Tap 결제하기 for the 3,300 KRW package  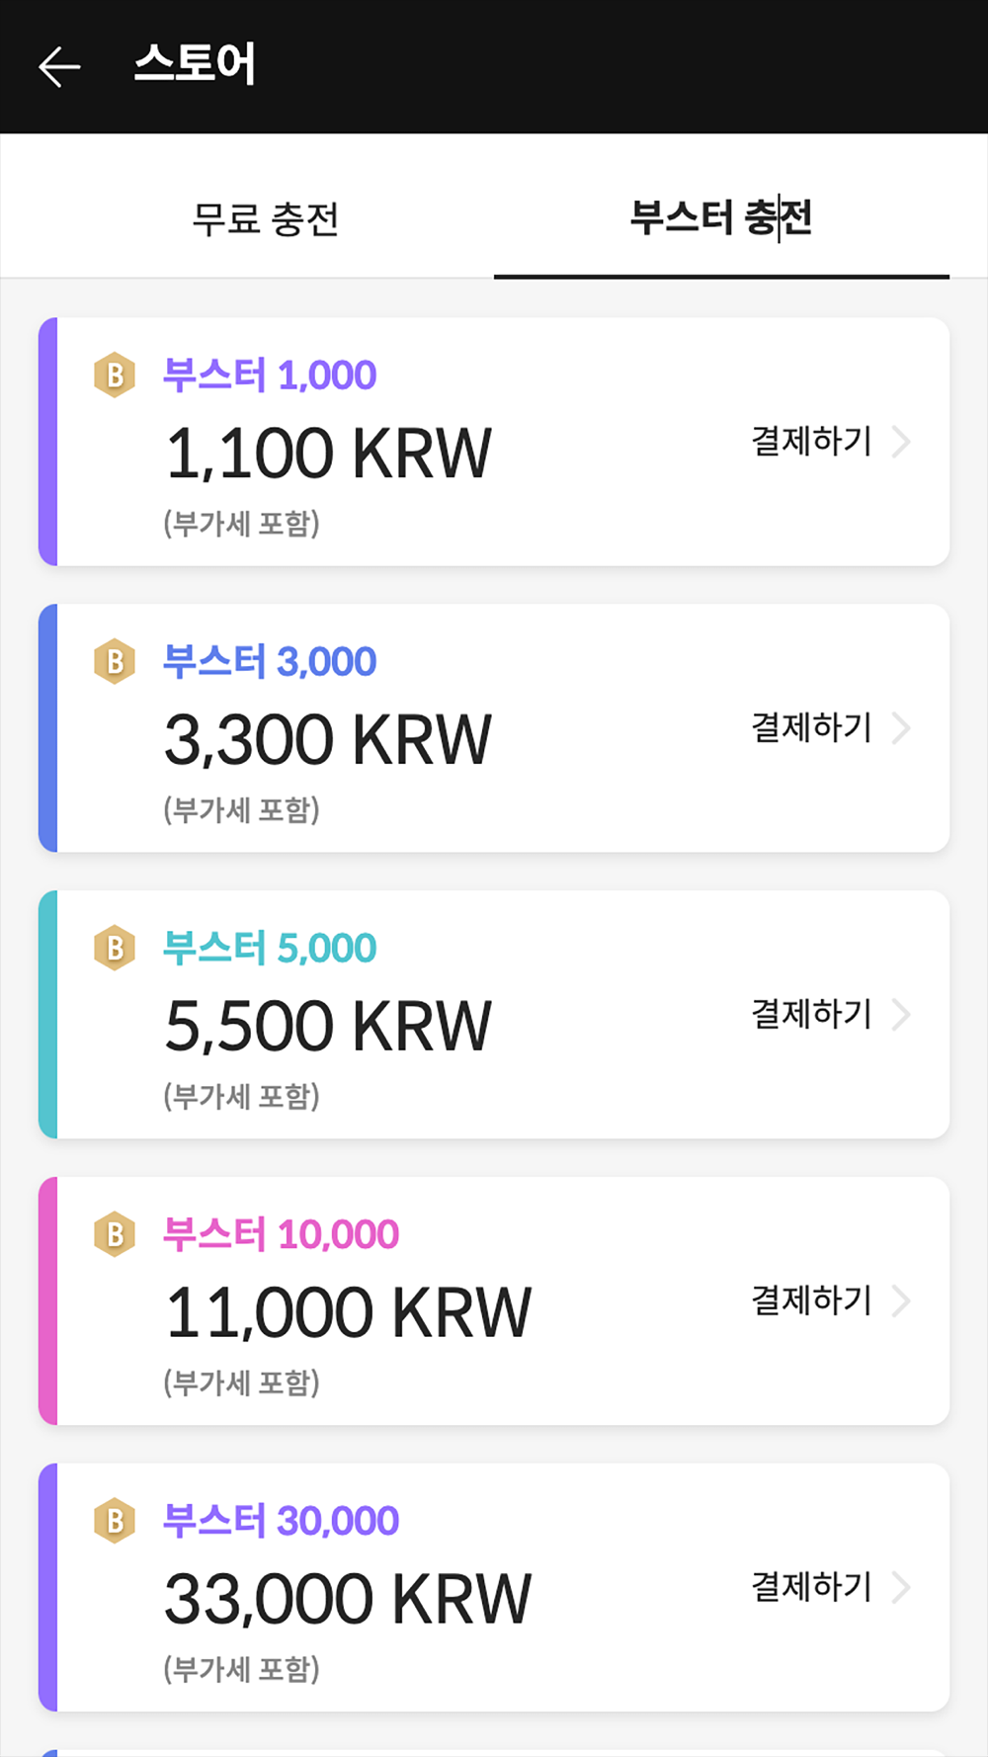coord(811,727)
